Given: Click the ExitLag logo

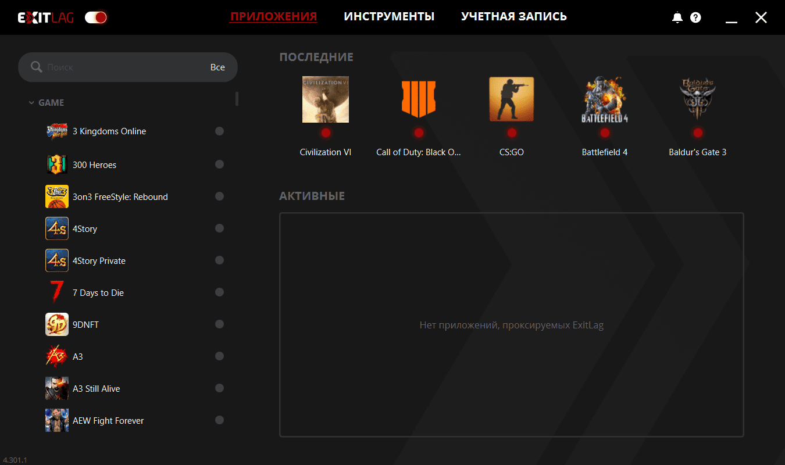Looking at the screenshot, I should click(x=46, y=17).
